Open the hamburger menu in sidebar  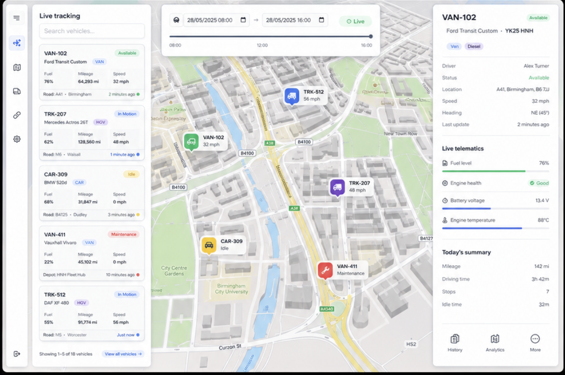(x=17, y=18)
